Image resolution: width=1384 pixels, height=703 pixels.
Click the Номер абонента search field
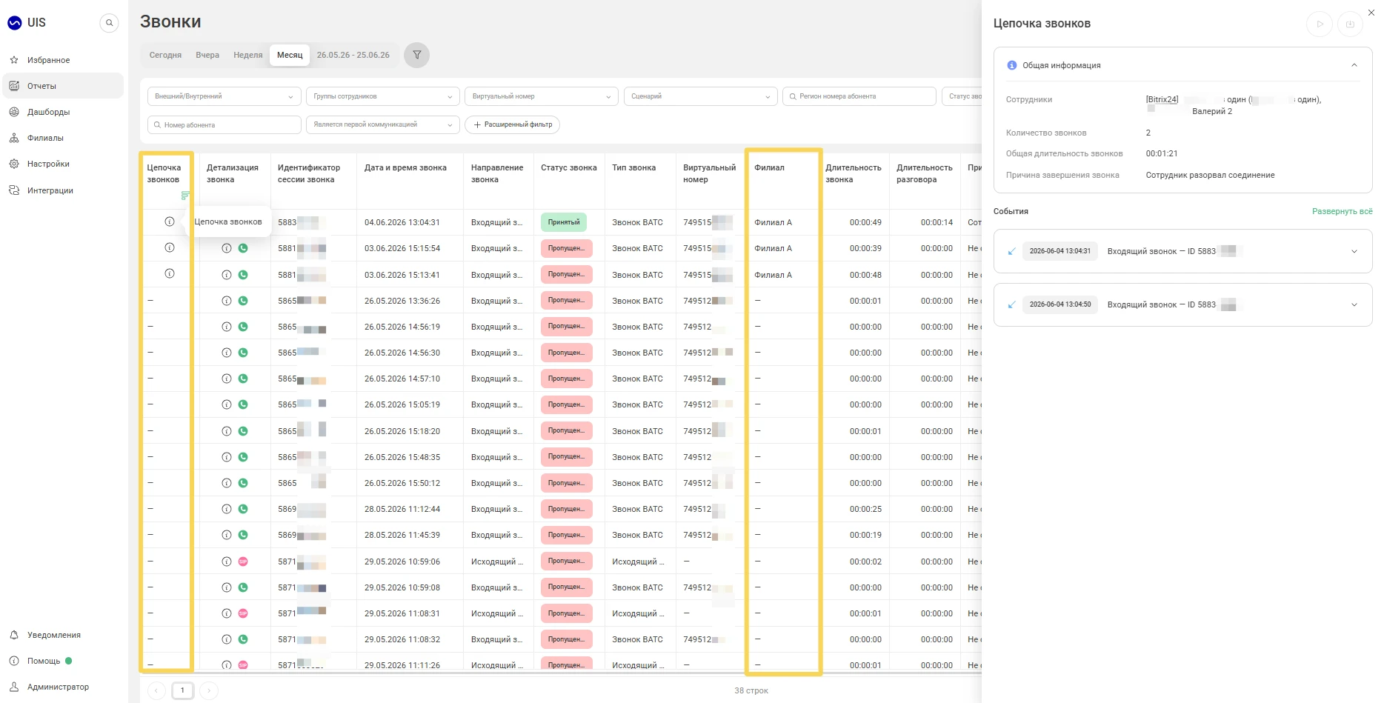[x=224, y=124]
